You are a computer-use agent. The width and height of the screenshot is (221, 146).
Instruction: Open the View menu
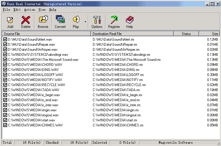pyautogui.click(x=42, y=10)
